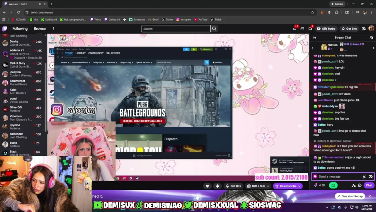Expand the Steam Categories dropdown
376x212 pixels.
(98, 62)
